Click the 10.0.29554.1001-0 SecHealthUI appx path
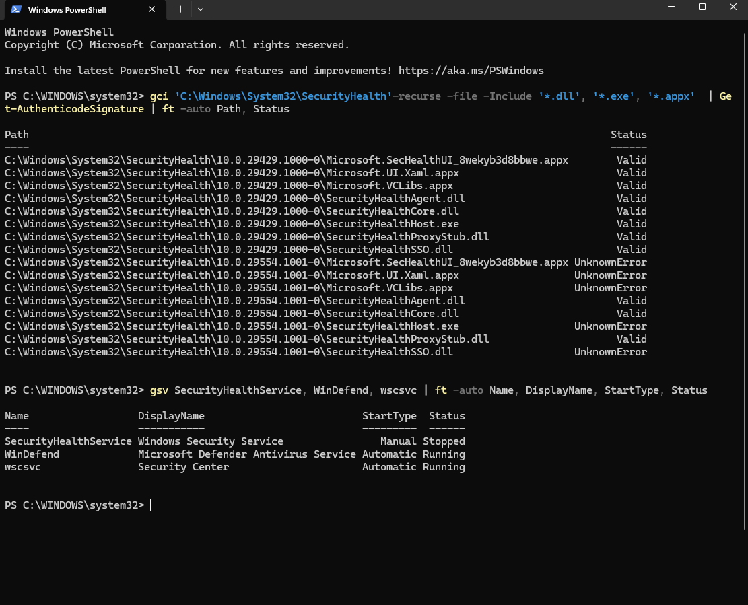Screen dimensions: 748x605 click(286, 262)
